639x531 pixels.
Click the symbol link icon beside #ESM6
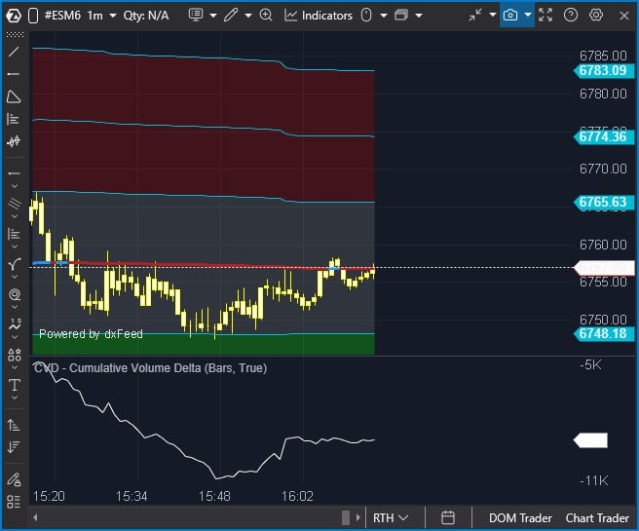(33, 16)
